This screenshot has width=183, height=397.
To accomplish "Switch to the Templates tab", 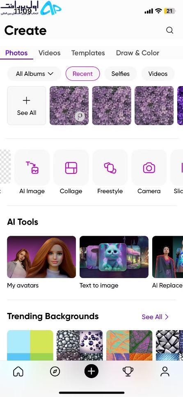I will [x=88, y=53].
